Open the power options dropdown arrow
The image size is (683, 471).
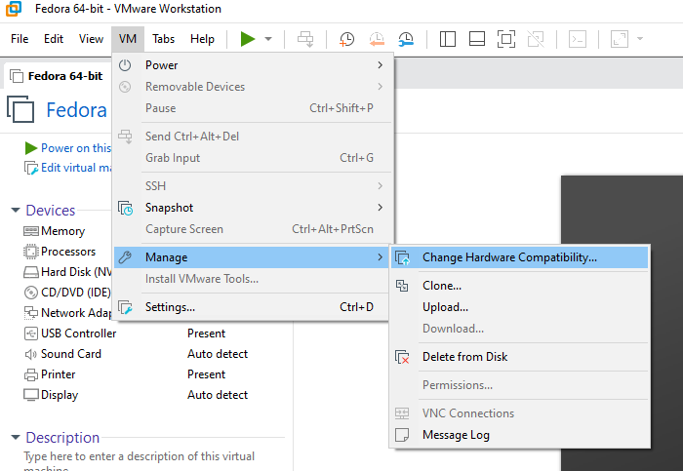pos(268,39)
